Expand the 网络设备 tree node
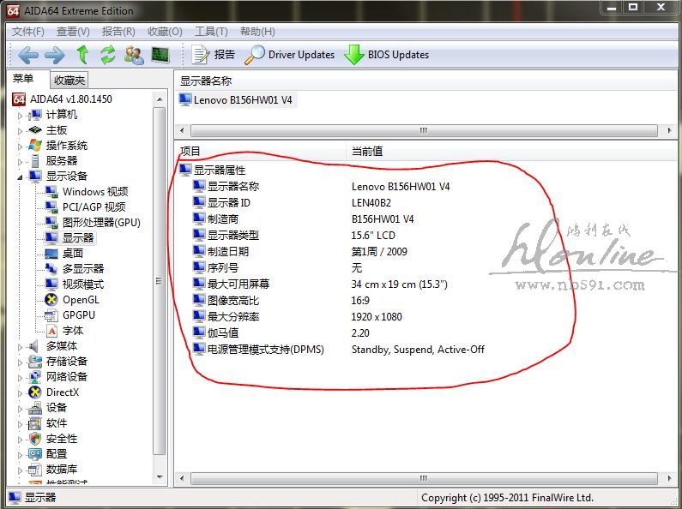682x509 pixels. point(20,378)
